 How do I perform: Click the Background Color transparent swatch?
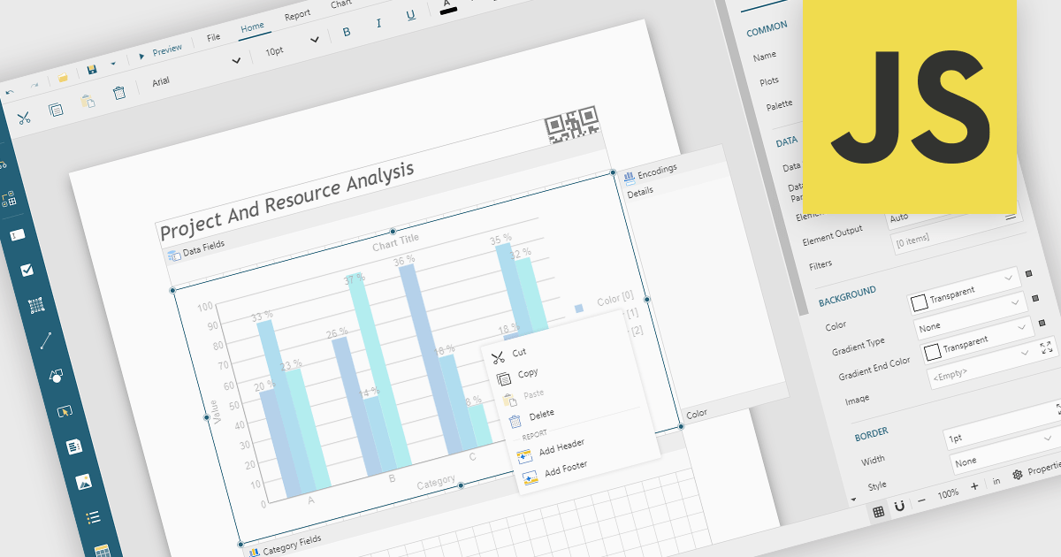point(920,301)
